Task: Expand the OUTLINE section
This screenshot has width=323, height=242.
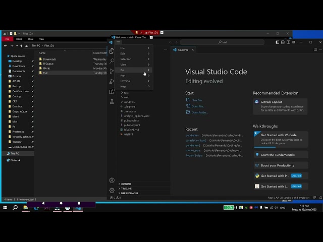Action: tap(126, 184)
